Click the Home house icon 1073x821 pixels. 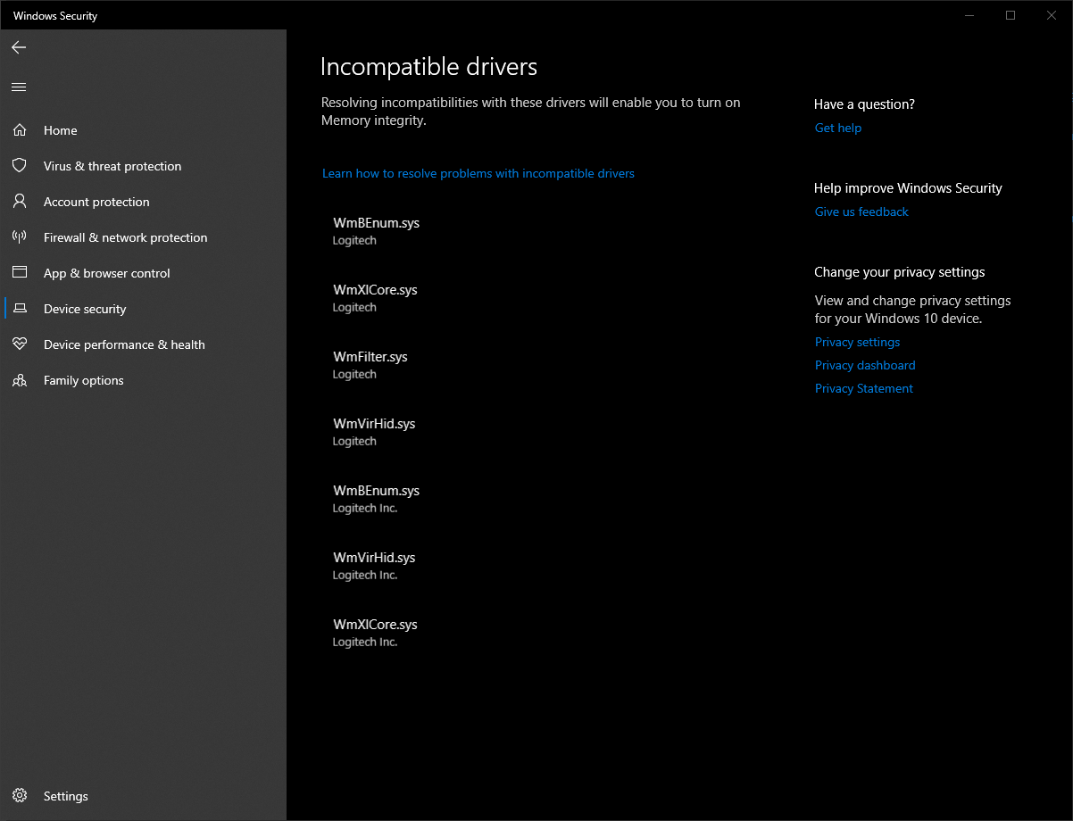point(20,130)
